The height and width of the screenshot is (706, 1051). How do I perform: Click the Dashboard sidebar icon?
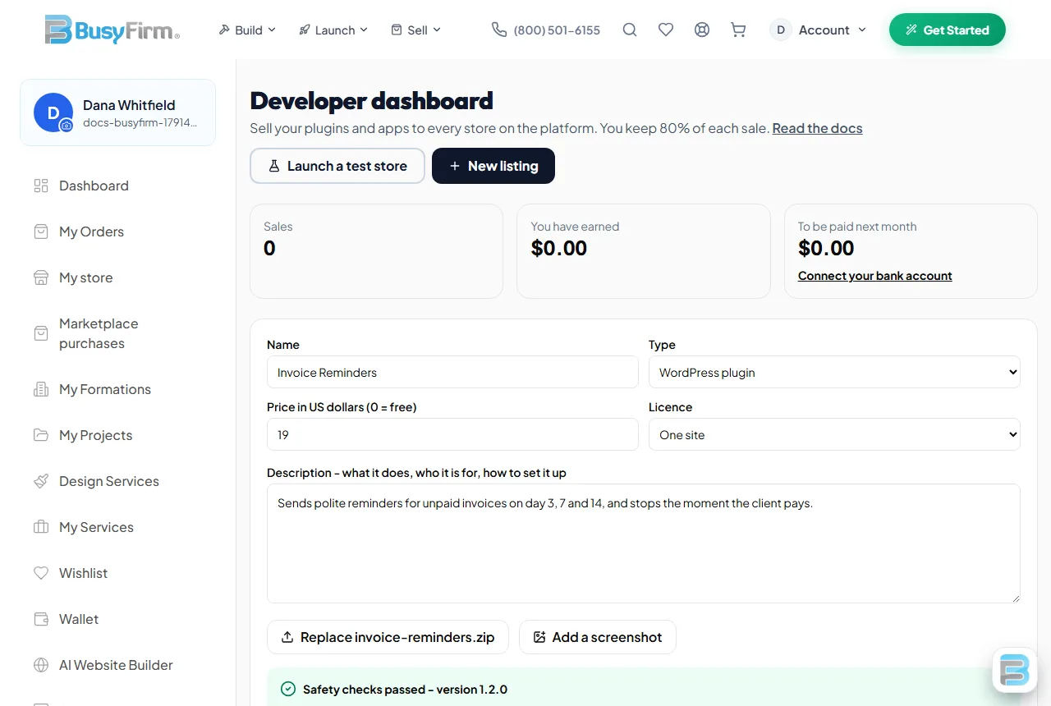(41, 186)
